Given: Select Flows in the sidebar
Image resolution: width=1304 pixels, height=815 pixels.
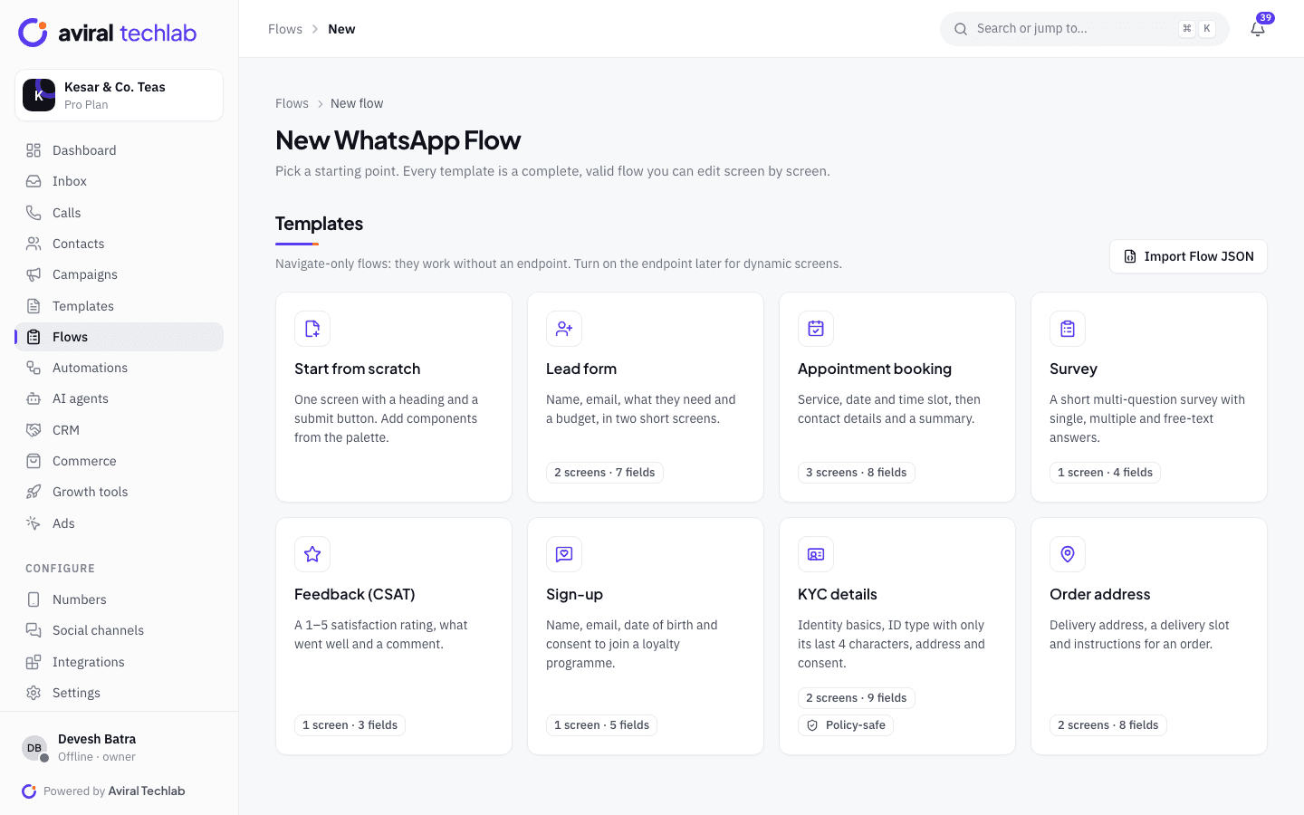Looking at the screenshot, I should click(119, 337).
